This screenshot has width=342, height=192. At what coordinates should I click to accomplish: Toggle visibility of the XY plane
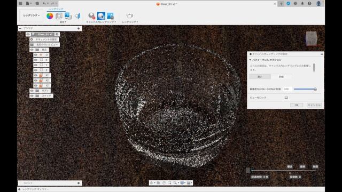(36, 75)
